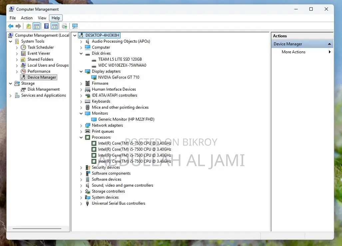Open the File menu
This screenshot has width=342, height=246.
click(x=13, y=18)
